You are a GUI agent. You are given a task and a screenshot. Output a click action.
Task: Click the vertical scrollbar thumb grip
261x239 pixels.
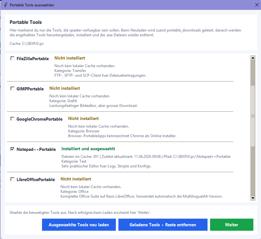pyautogui.click(x=253, y=116)
